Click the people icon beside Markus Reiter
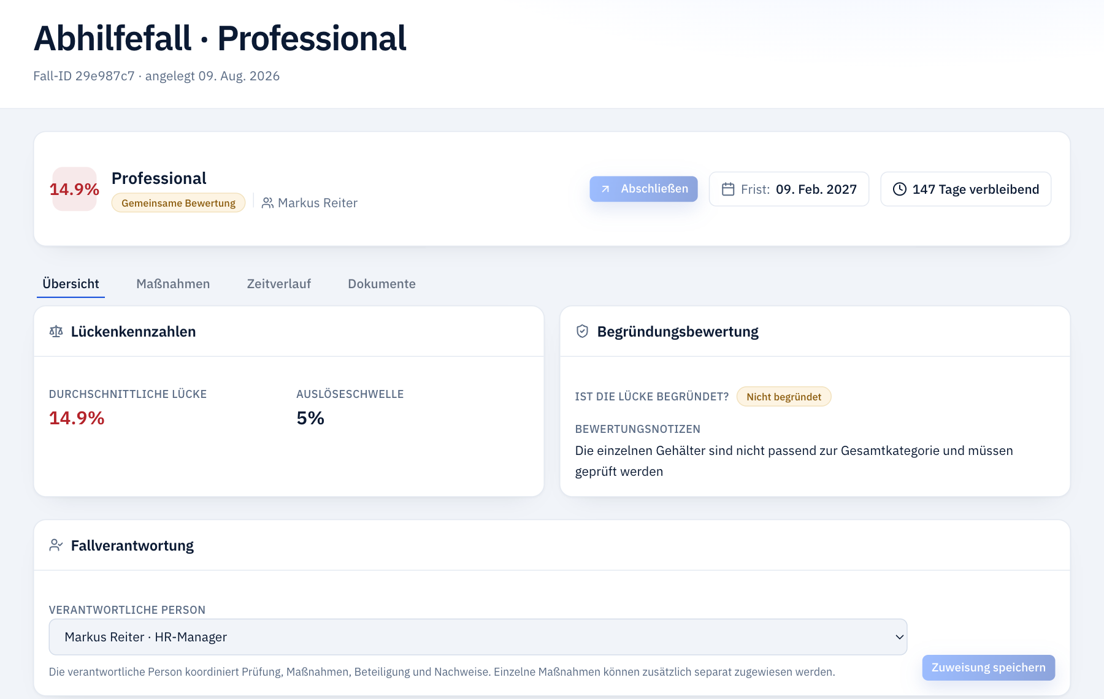 (x=267, y=203)
